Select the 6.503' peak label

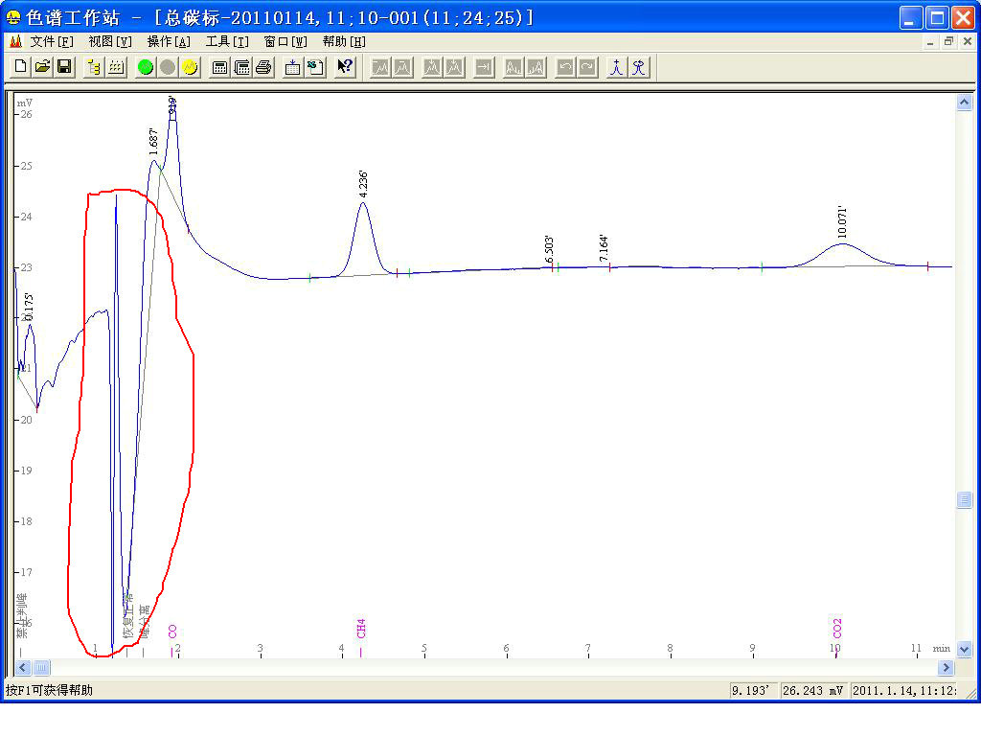[x=549, y=249]
